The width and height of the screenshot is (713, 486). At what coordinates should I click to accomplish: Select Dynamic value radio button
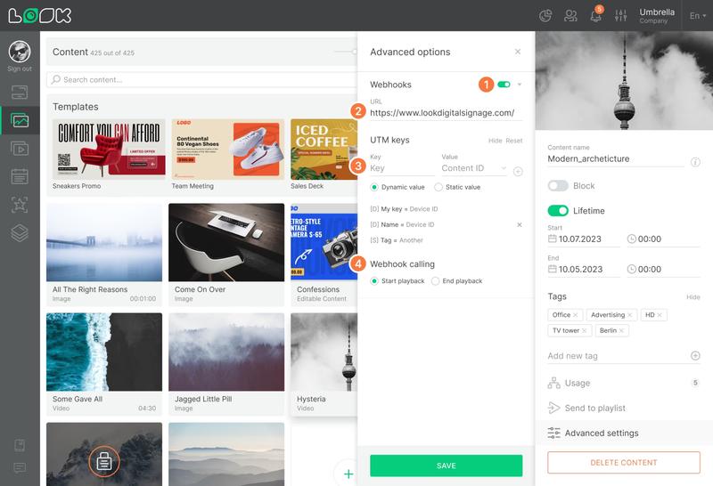(x=374, y=187)
